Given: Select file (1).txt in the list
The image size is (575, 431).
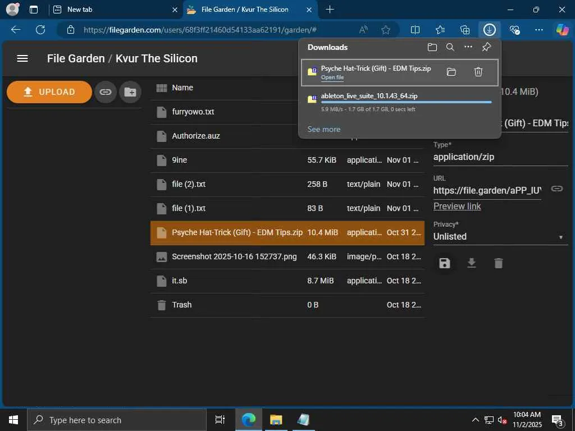Looking at the screenshot, I should click(287, 209).
